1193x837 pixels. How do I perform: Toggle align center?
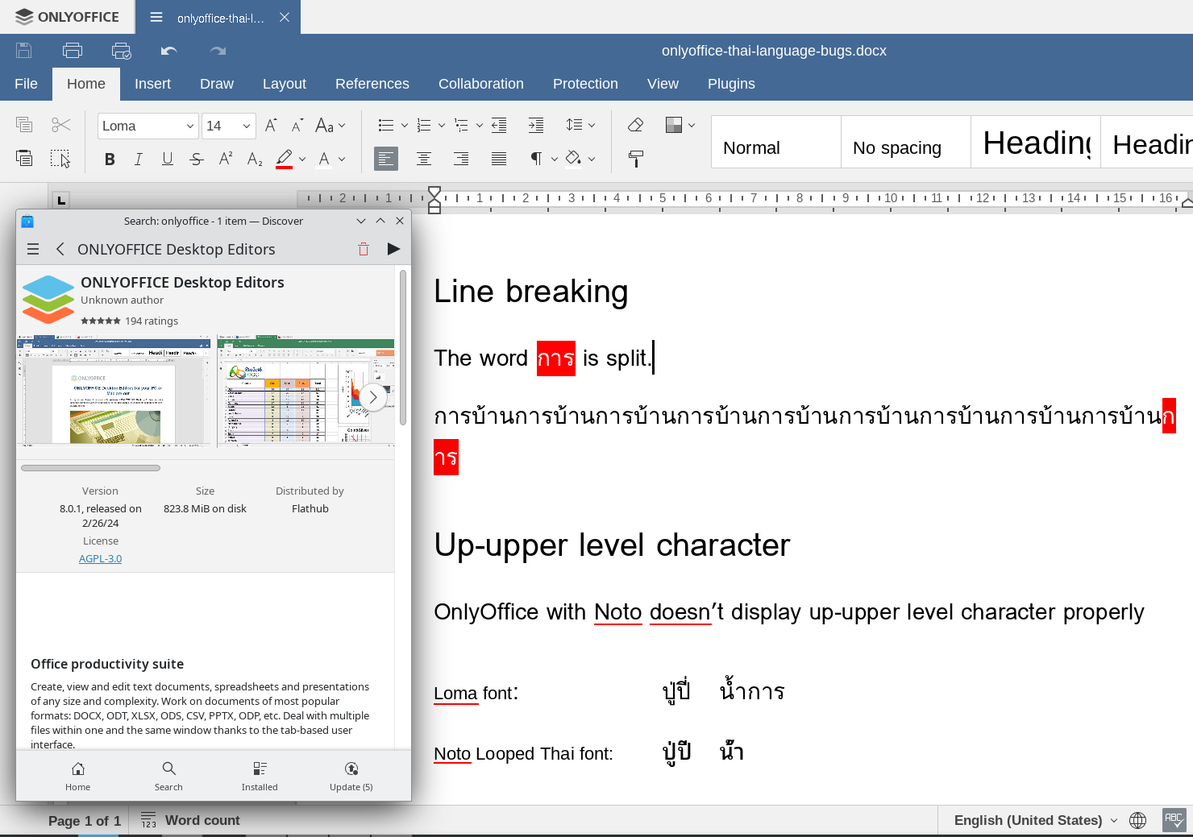tap(423, 159)
